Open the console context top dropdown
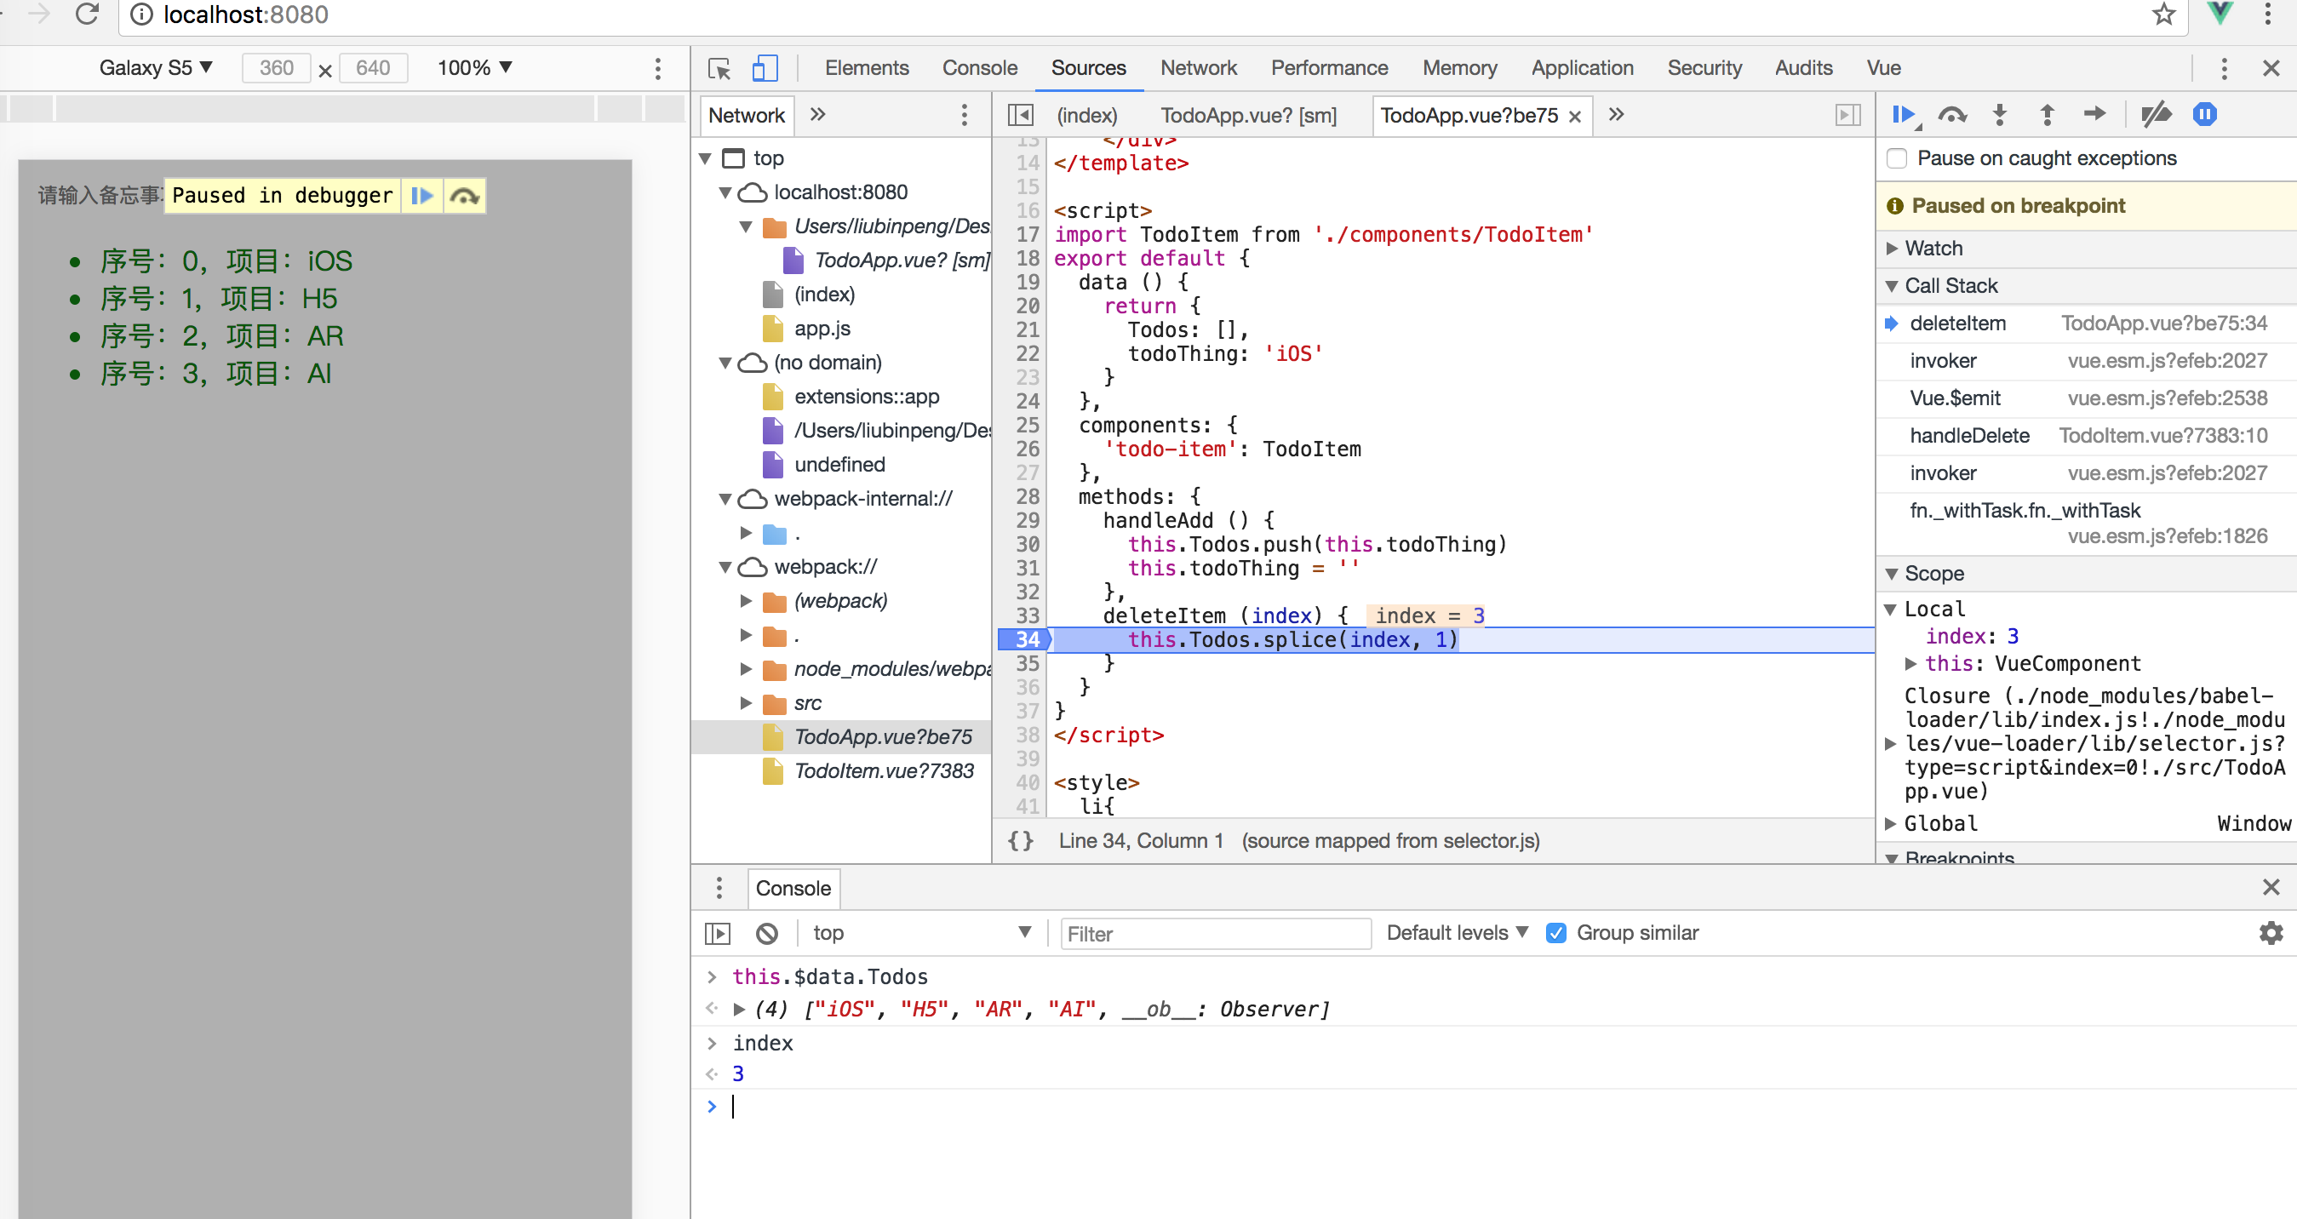 [922, 933]
